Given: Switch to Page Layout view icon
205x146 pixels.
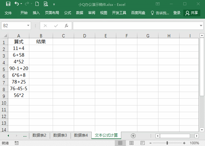Looking at the screenshot, I should (131, 143).
